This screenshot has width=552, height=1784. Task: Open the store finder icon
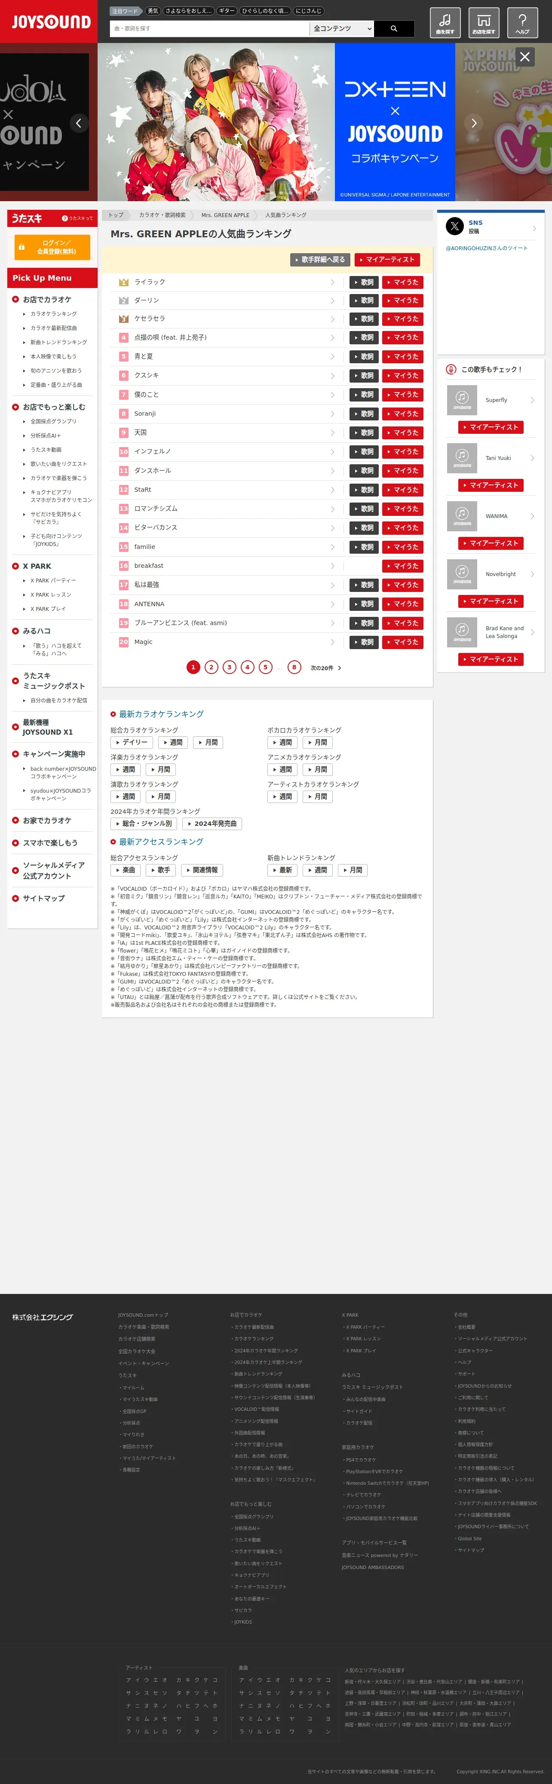(x=484, y=23)
